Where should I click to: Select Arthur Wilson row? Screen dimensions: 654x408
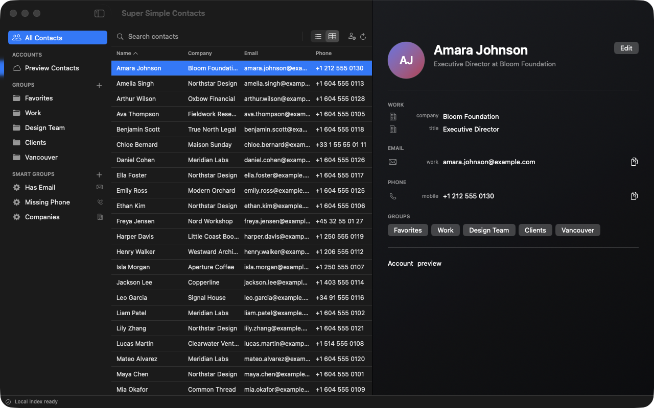[242, 99]
